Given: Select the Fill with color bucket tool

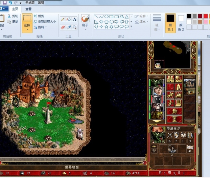Looking at the screenshot, I should tap(69, 19).
